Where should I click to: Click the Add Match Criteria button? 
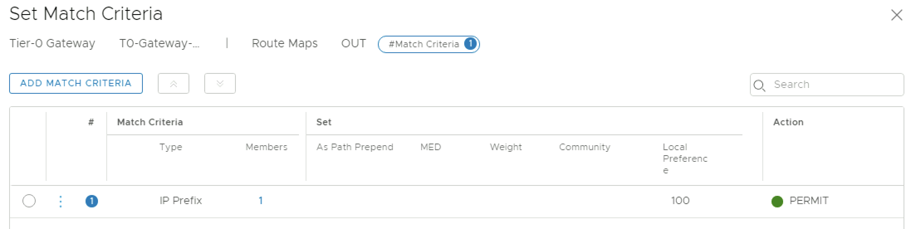[x=76, y=83]
